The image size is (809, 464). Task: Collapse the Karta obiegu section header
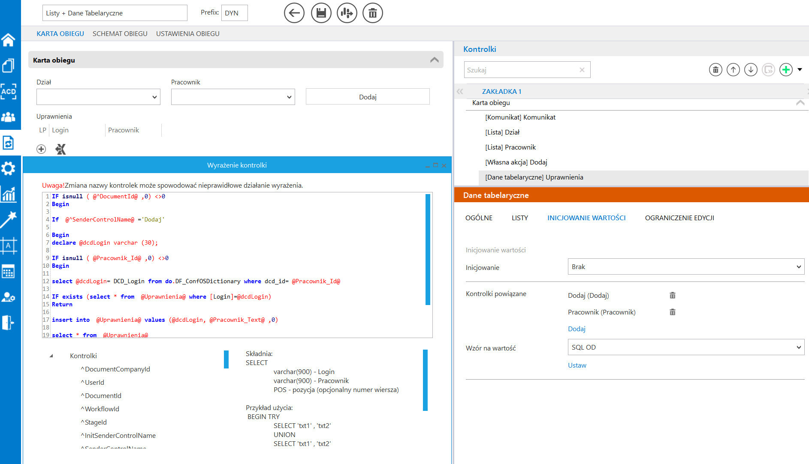point(434,60)
